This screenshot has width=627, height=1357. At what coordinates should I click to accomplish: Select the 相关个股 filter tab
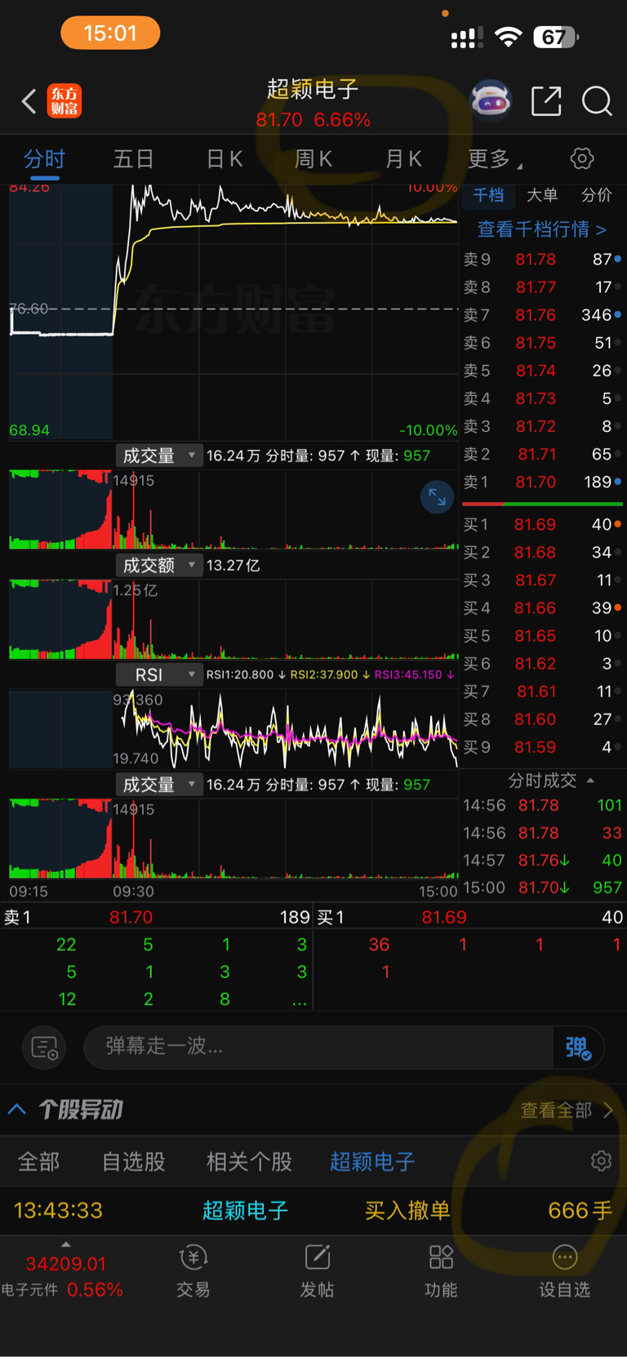point(249,1162)
